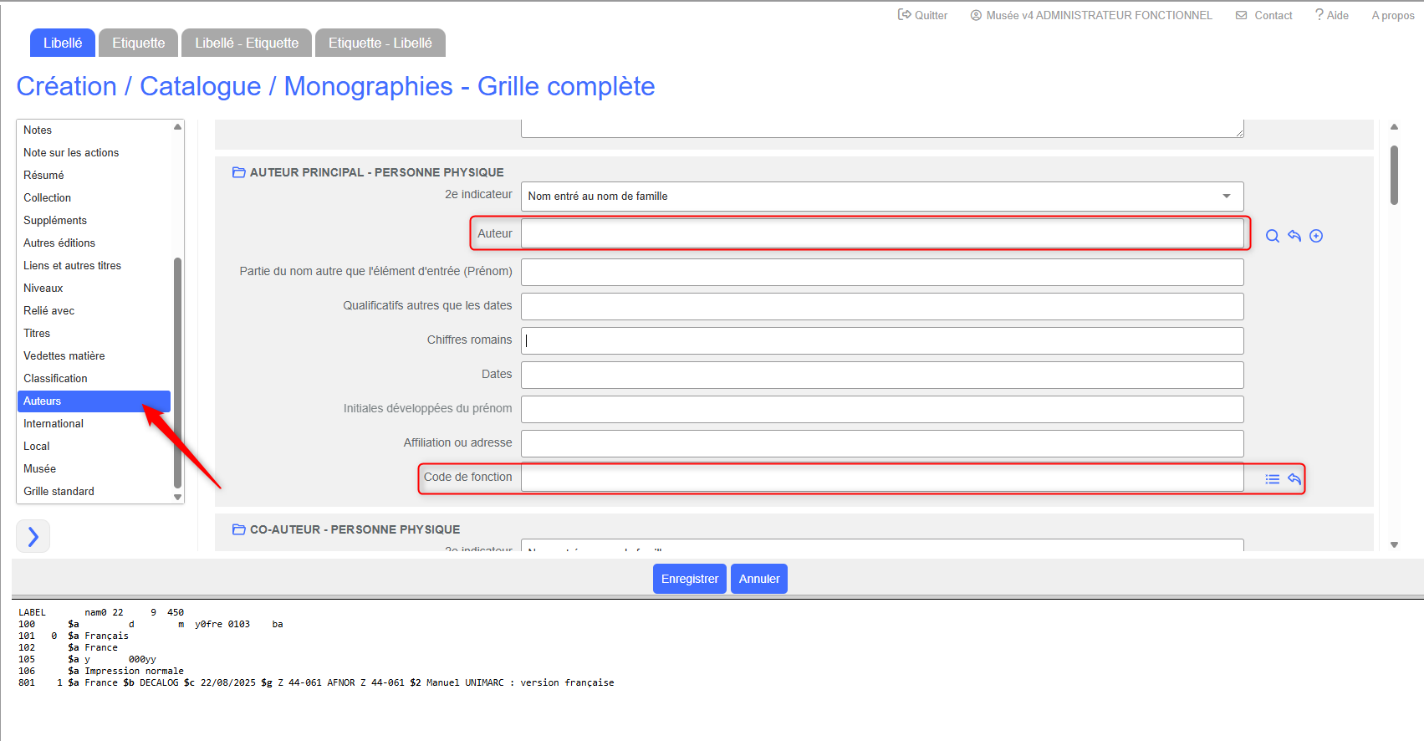Expand the side panel with the chevron arrow
Viewport: 1424px width, 741px height.
(33, 536)
